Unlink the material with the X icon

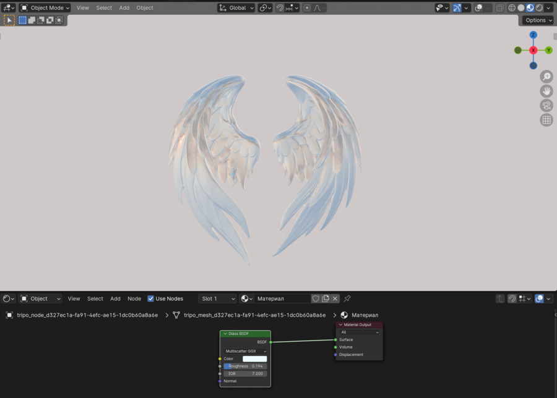point(335,298)
